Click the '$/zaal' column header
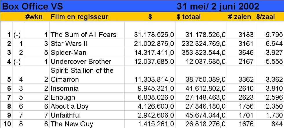 point(265,17)
